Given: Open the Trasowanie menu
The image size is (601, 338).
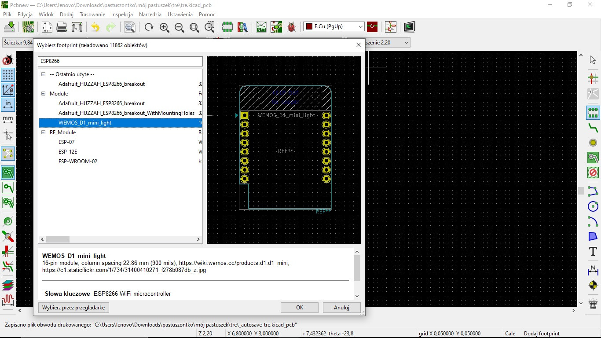Looking at the screenshot, I should (x=92, y=14).
